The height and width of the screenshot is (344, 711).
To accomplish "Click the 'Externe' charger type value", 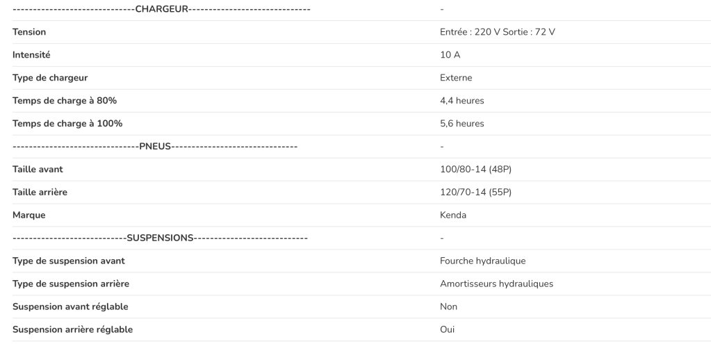I will point(456,78).
